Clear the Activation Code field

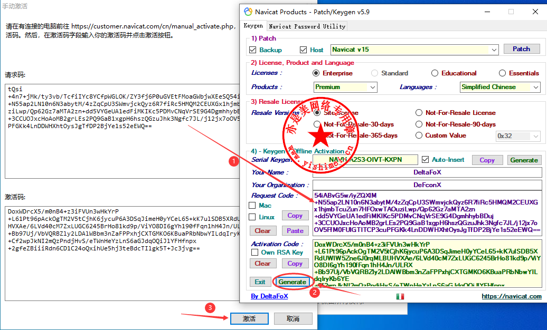(263, 264)
